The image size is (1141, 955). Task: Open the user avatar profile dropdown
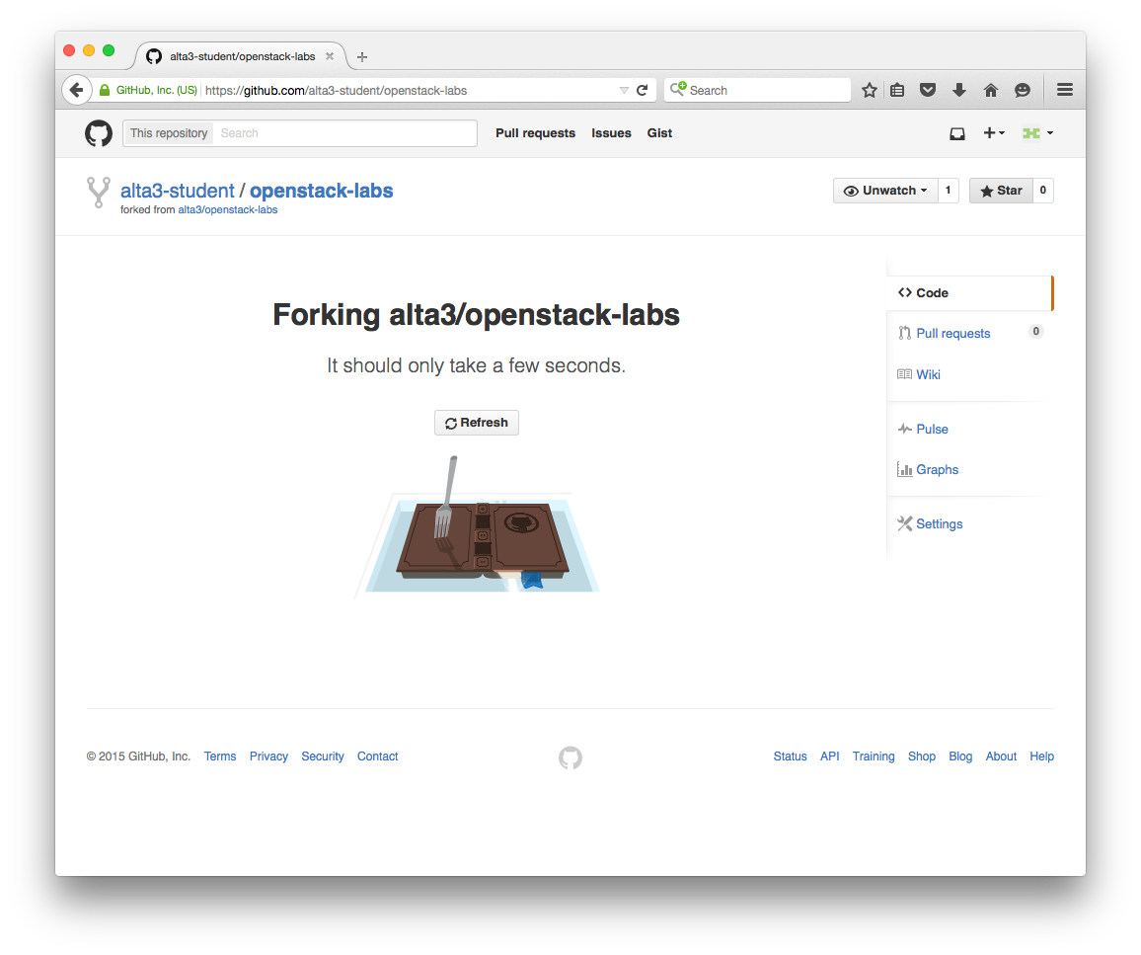point(1037,133)
